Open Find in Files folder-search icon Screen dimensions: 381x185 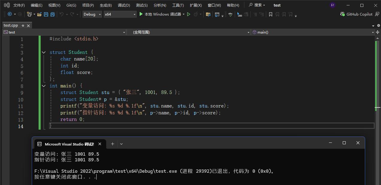[x=208, y=14]
